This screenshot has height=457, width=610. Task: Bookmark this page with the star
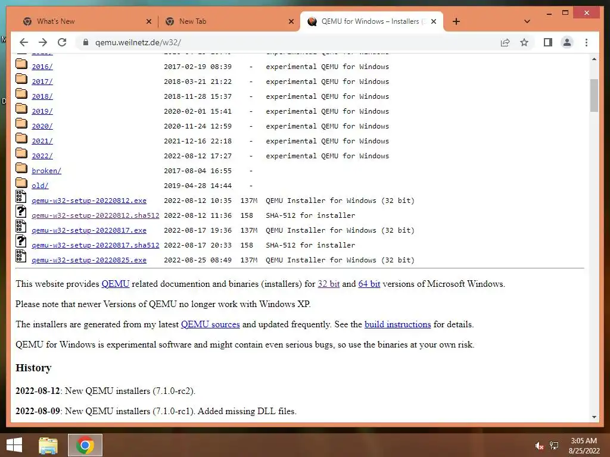pyautogui.click(x=524, y=42)
